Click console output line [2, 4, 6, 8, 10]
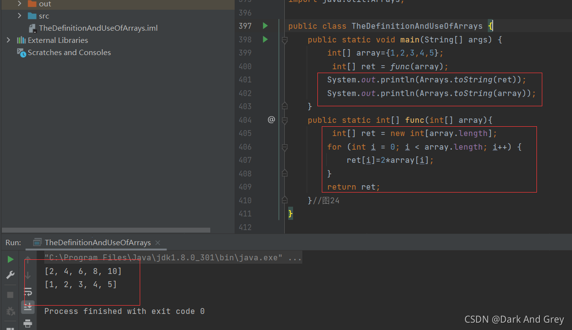Screen dimensions: 572x330 (x=83, y=271)
